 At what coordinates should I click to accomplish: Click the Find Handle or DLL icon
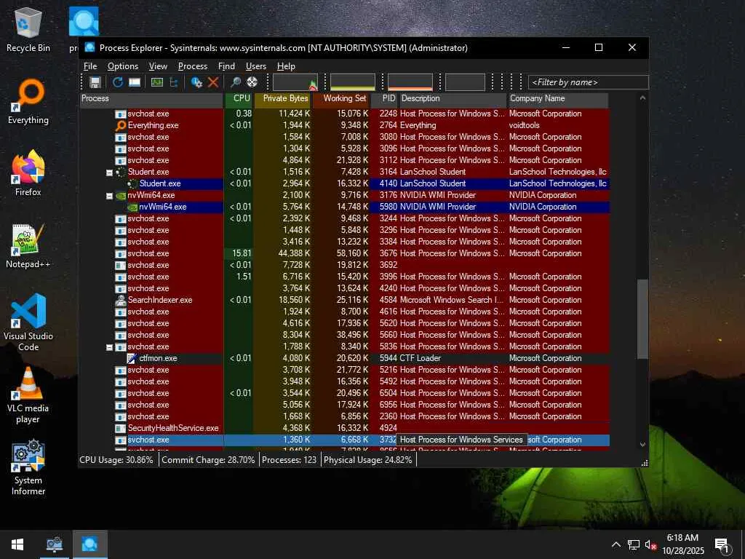click(236, 82)
